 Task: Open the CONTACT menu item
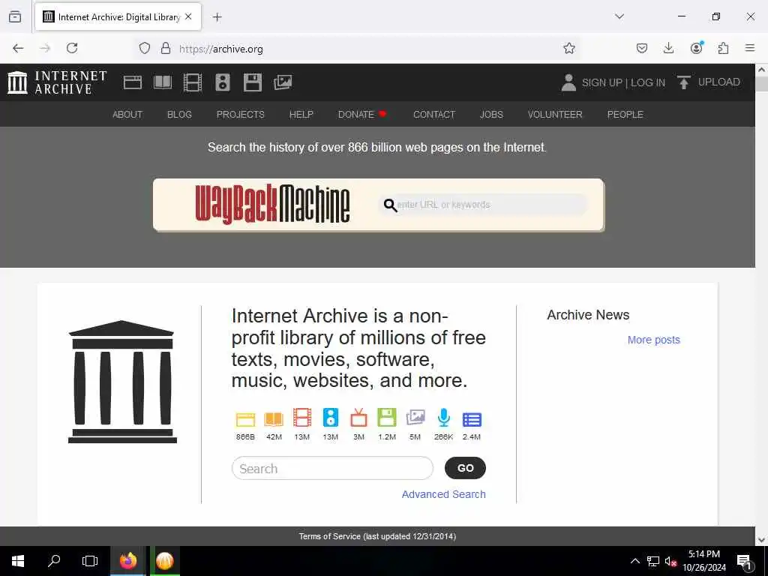tap(434, 114)
